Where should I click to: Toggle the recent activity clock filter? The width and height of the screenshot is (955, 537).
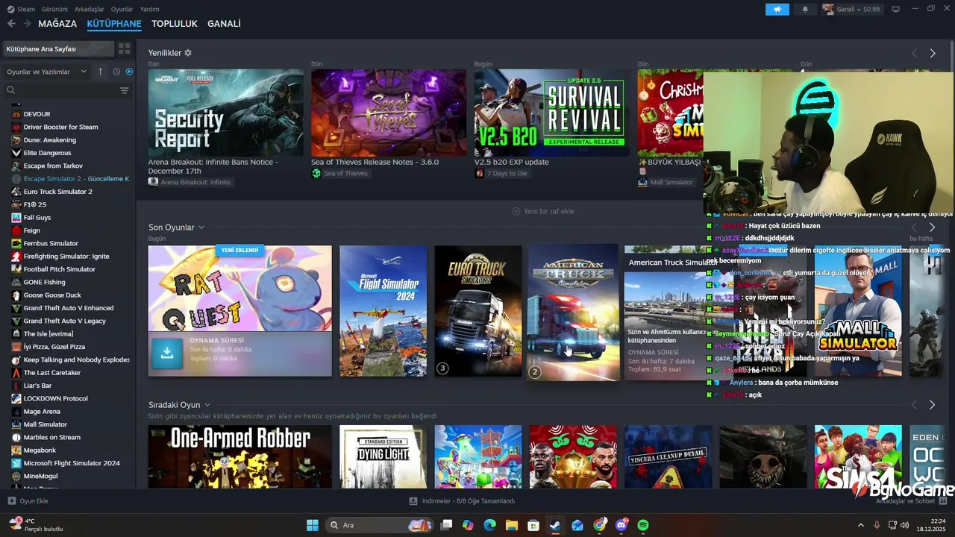click(x=116, y=72)
